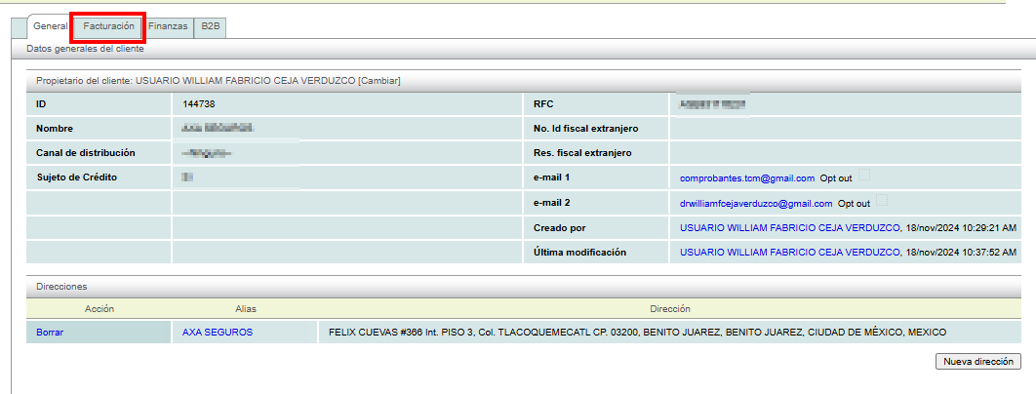This screenshot has height=394, width=1036.
Task: Go to the B2B tab
Action: pyautogui.click(x=211, y=26)
